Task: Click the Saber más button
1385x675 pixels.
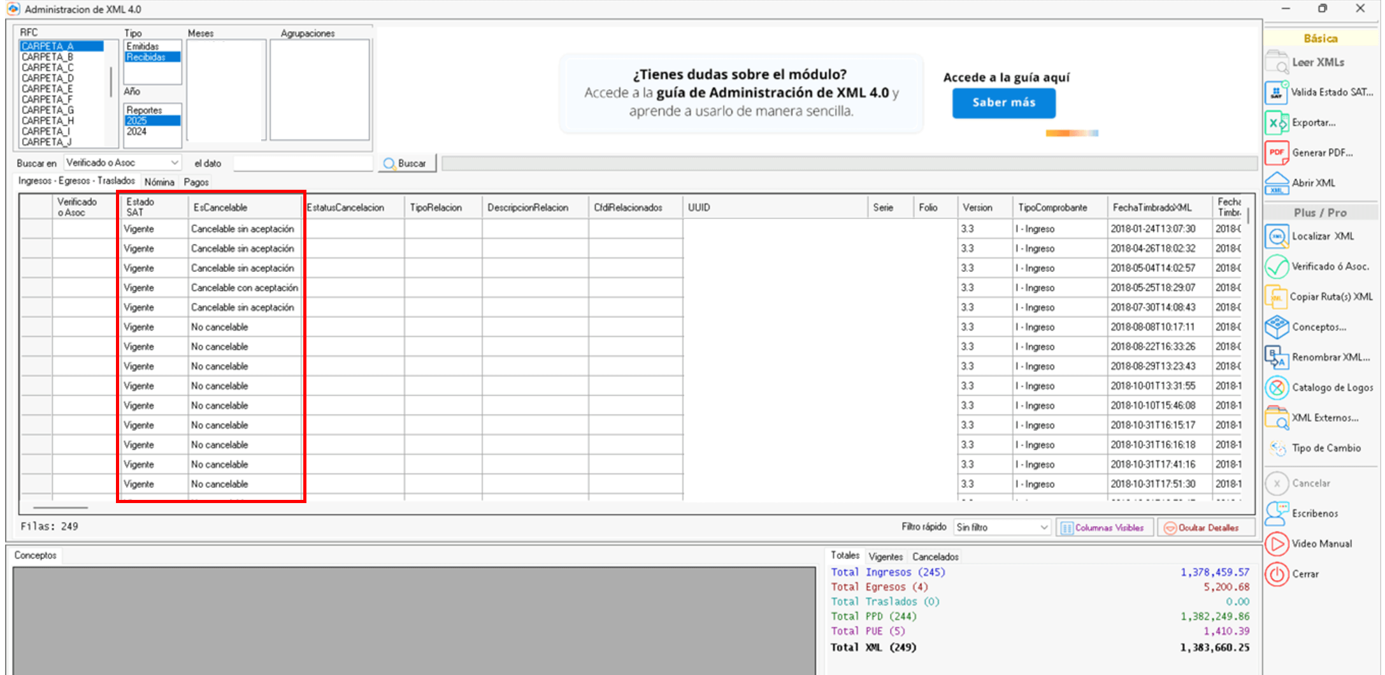Action: pyautogui.click(x=1003, y=103)
